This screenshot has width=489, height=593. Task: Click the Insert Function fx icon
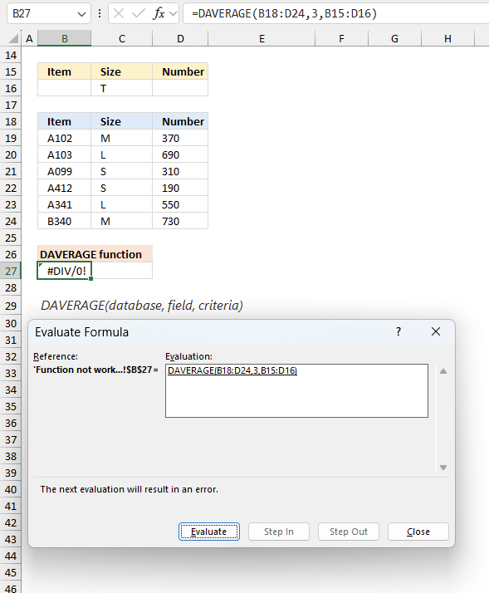[159, 13]
